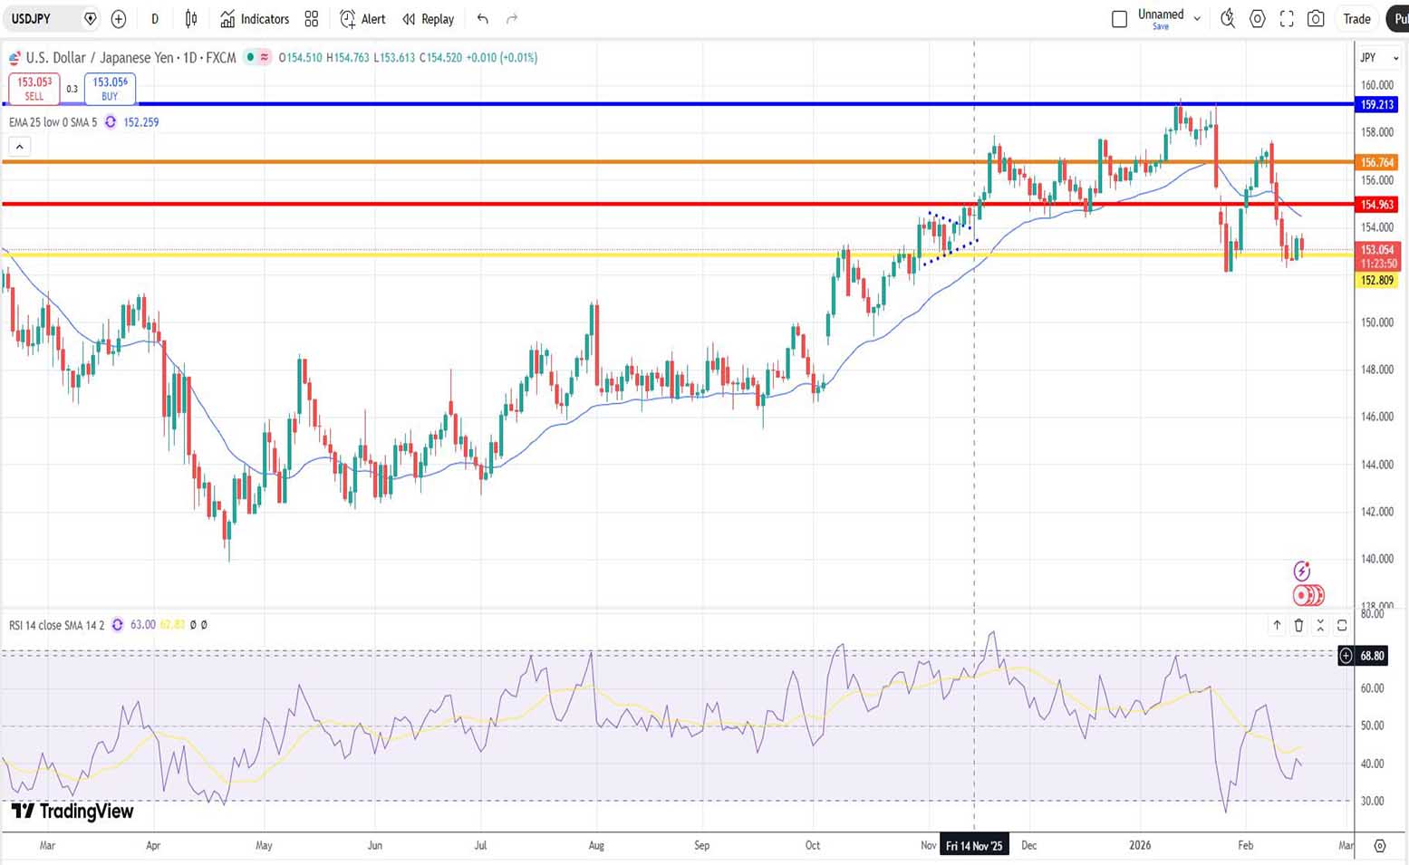Collapse the indicator legend with chevron
1409x865 pixels.
(19, 146)
